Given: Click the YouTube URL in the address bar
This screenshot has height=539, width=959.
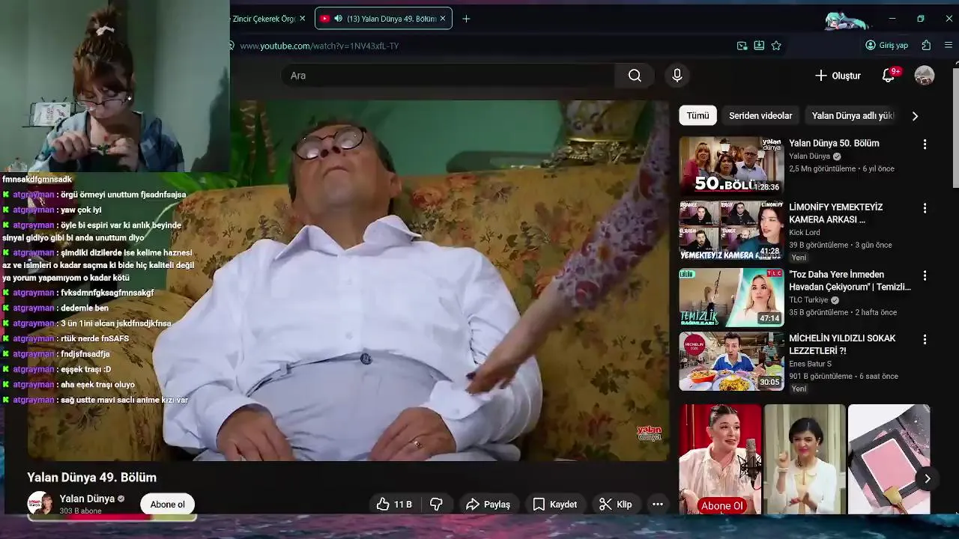Looking at the screenshot, I should coord(319,46).
